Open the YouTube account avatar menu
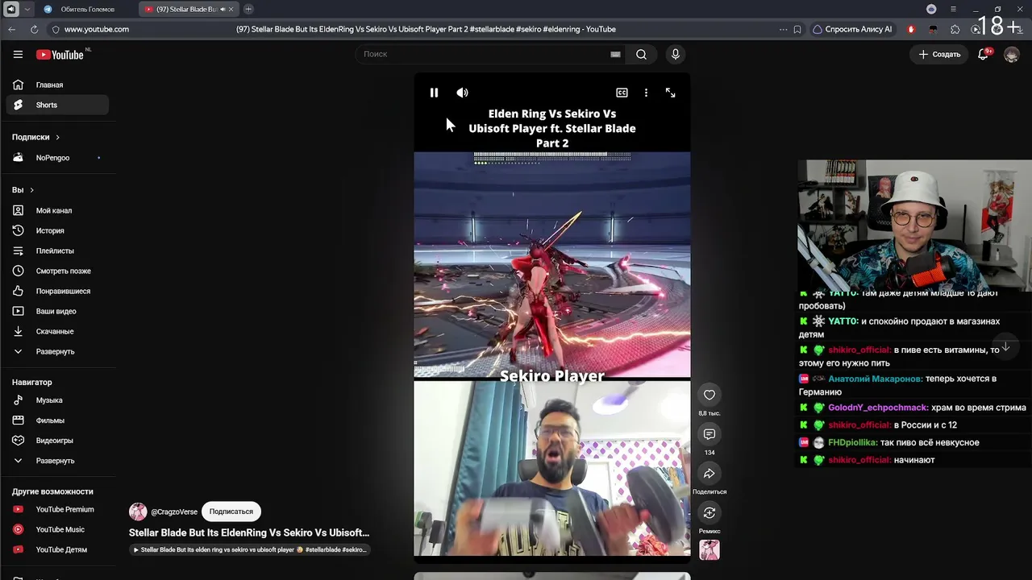The height and width of the screenshot is (580, 1032). [1012, 54]
